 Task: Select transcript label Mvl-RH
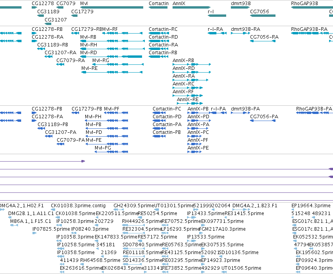pyautogui.click(x=88, y=45)
